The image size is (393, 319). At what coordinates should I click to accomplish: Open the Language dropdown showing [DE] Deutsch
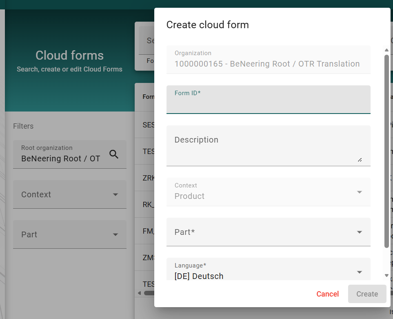click(359, 272)
